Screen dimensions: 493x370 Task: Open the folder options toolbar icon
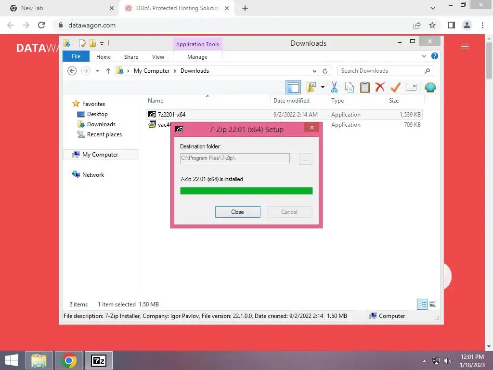pyautogui.click(x=311, y=87)
